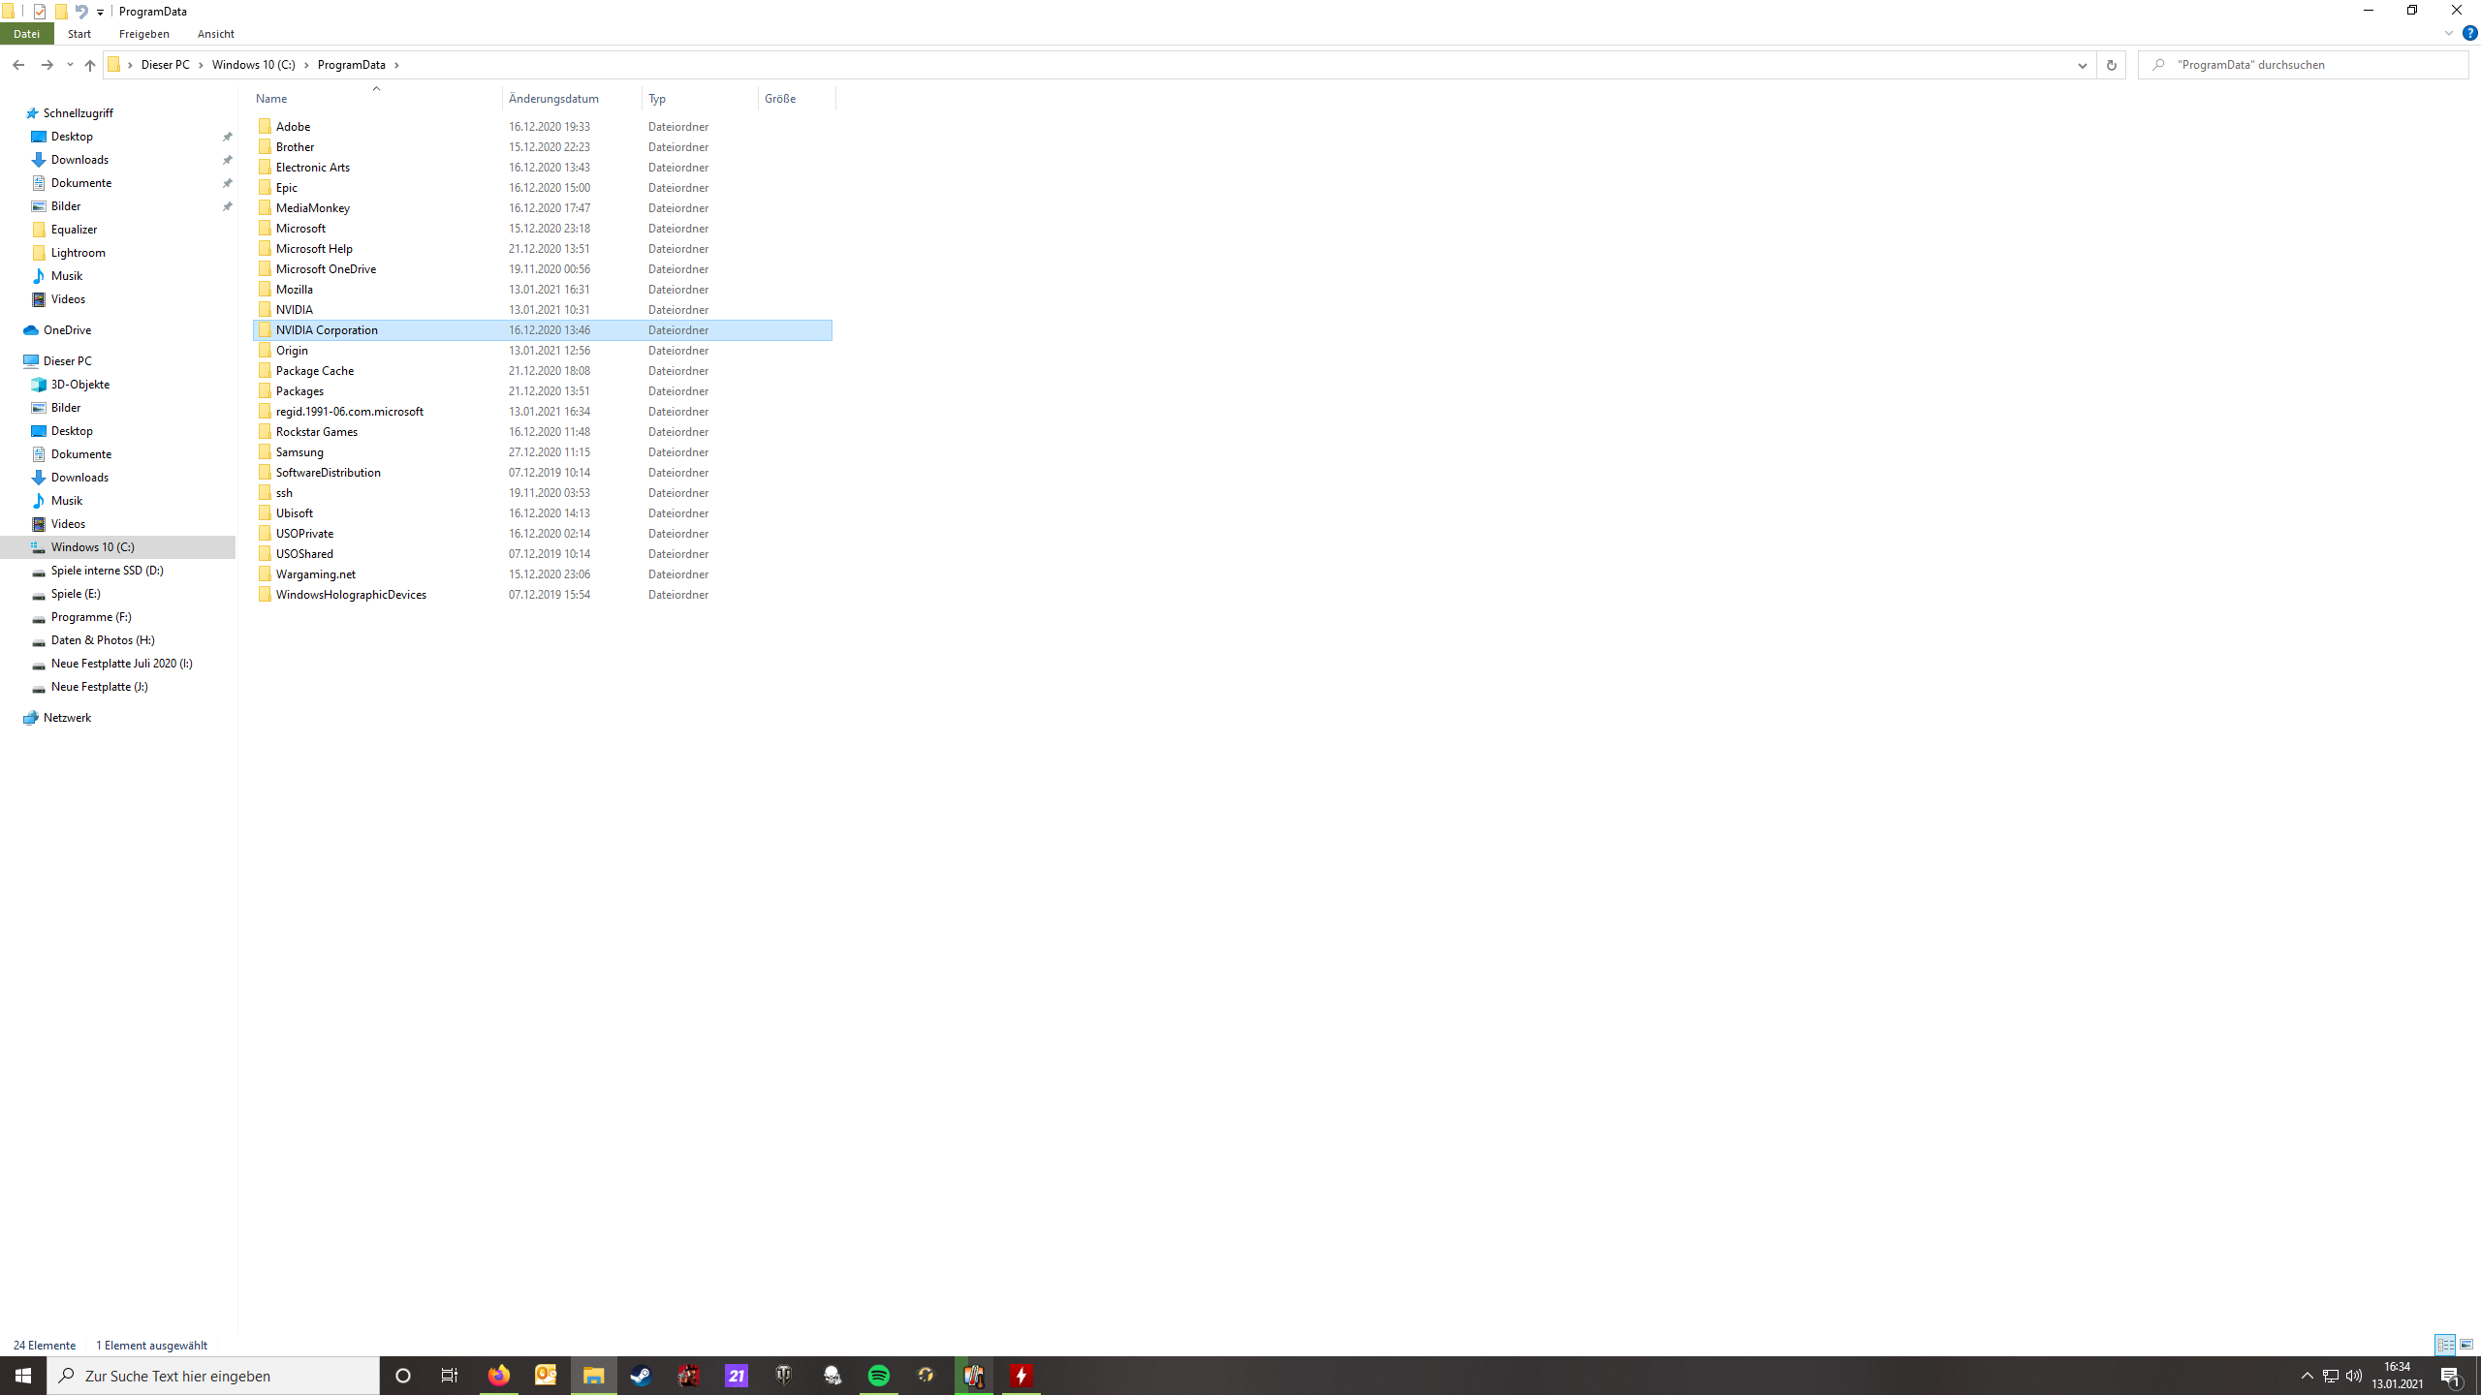Expand the address bar history dropdown
The height and width of the screenshot is (1395, 2481).
point(2082,65)
